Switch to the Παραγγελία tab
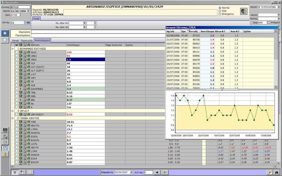The image size is (282, 176). click(x=27, y=41)
